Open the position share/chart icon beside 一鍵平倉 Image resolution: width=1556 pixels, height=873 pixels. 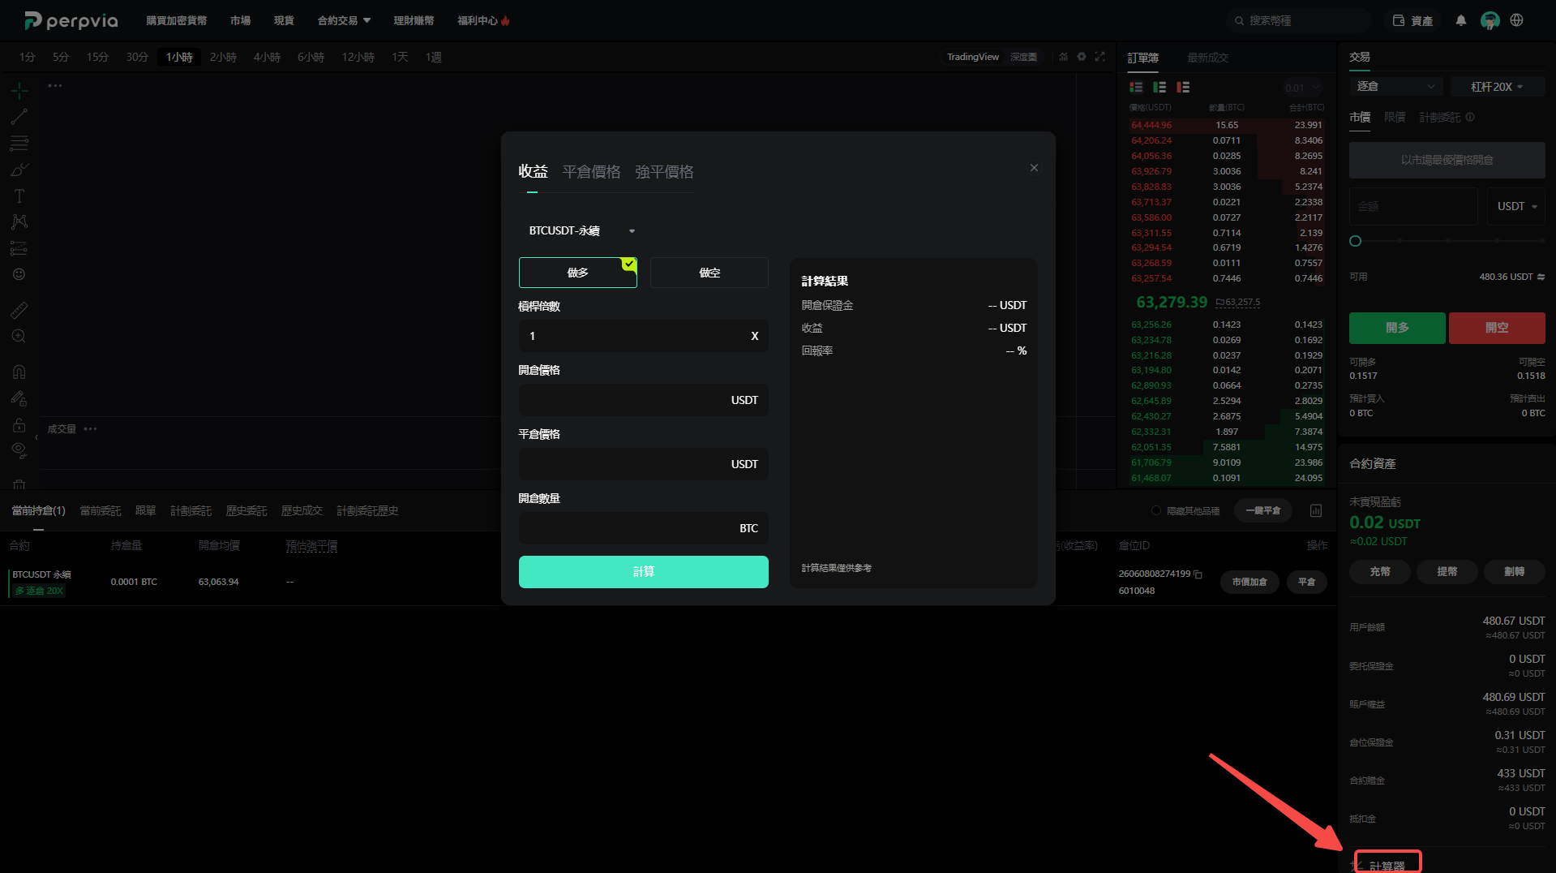coord(1315,510)
